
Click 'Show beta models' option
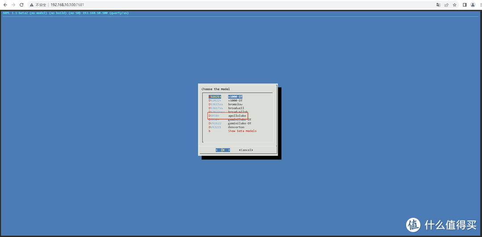point(242,131)
